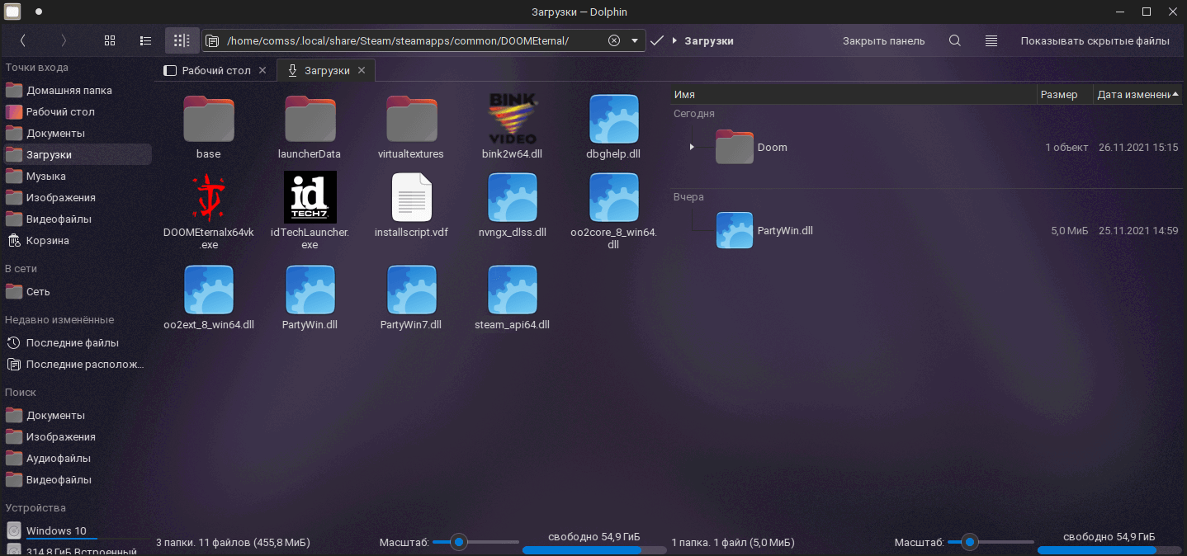The image size is (1187, 556).
Task: Select dbghelp.dll file
Action: pos(614,127)
